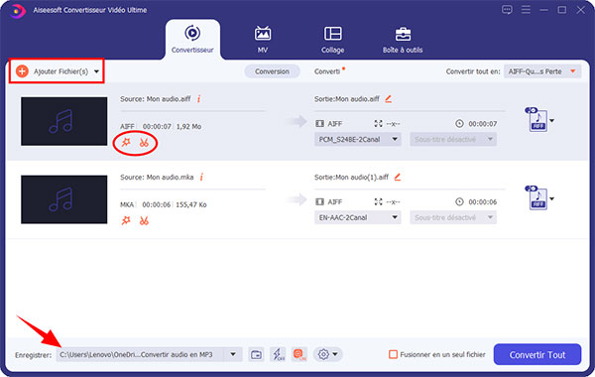Click the 1,92 Mo file size
This screenshot has width=595, height=377.
coord(189,126)
